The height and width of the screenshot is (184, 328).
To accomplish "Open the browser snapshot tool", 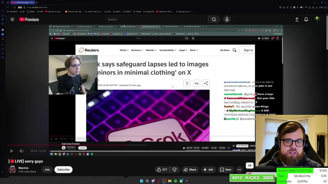I will pyautogui.click(x=291, y=7).
